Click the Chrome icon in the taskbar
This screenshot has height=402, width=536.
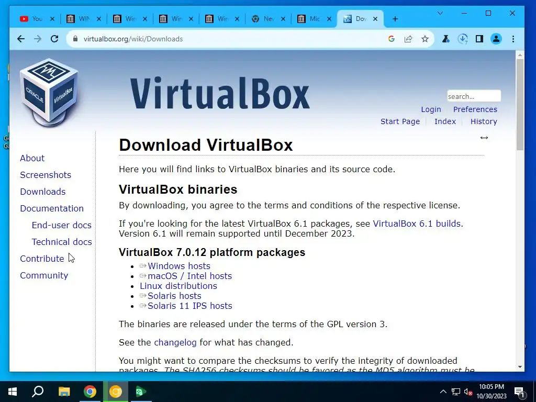point(90,392)
